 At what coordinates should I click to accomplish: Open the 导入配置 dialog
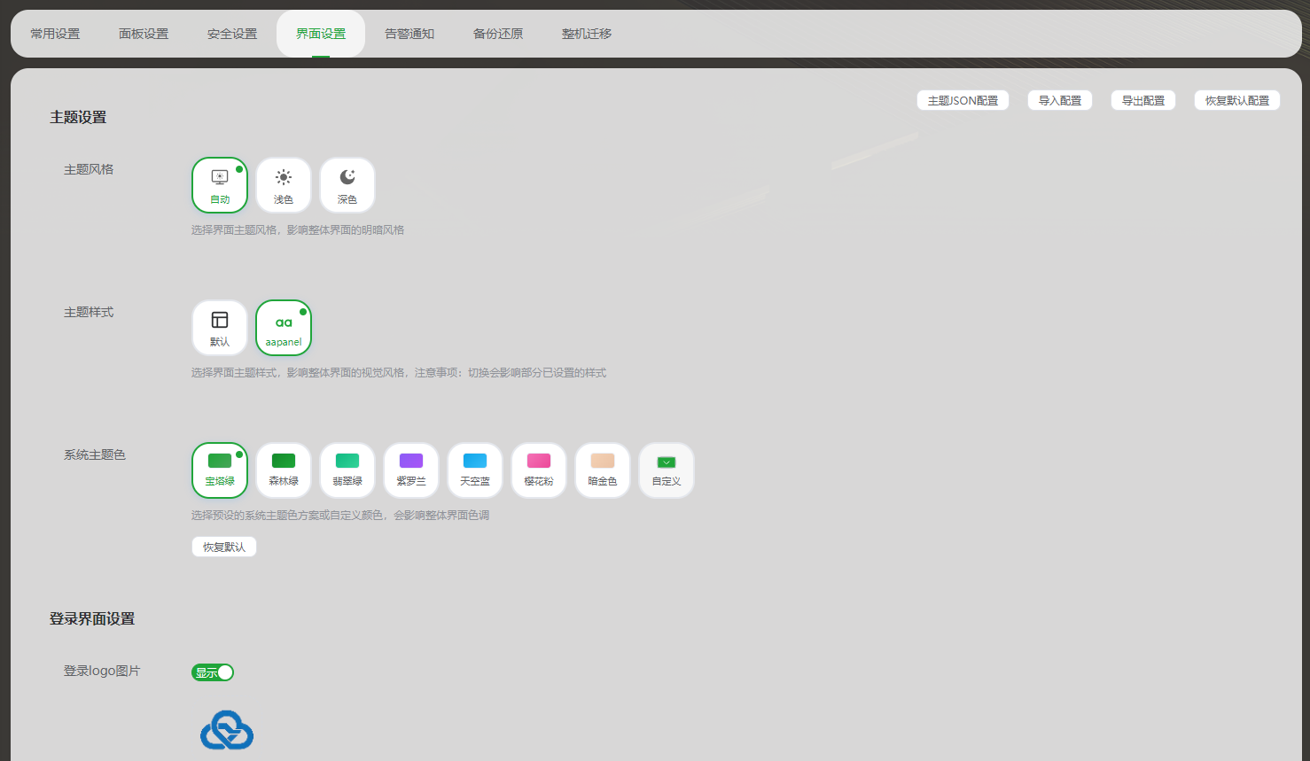pyautogui.click(x=1059, y=99)
